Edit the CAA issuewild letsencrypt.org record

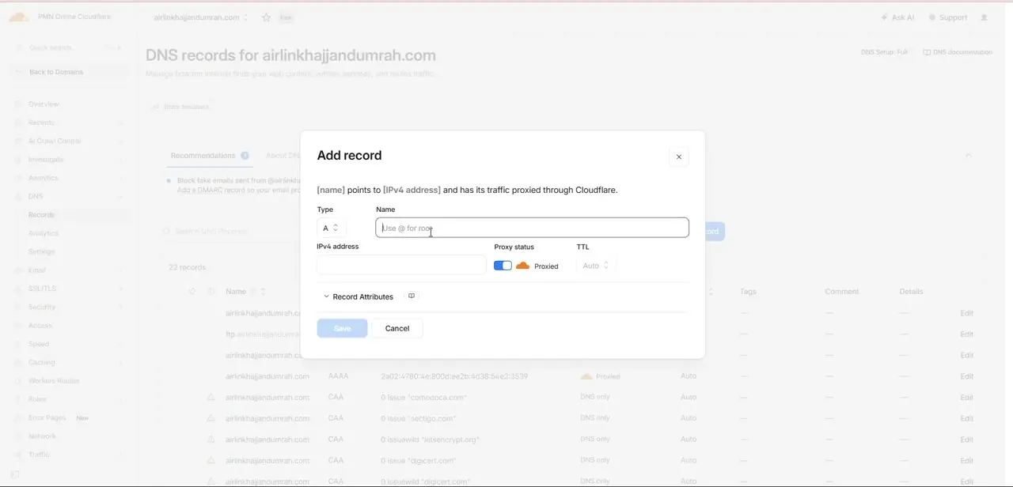pos(966,440)
